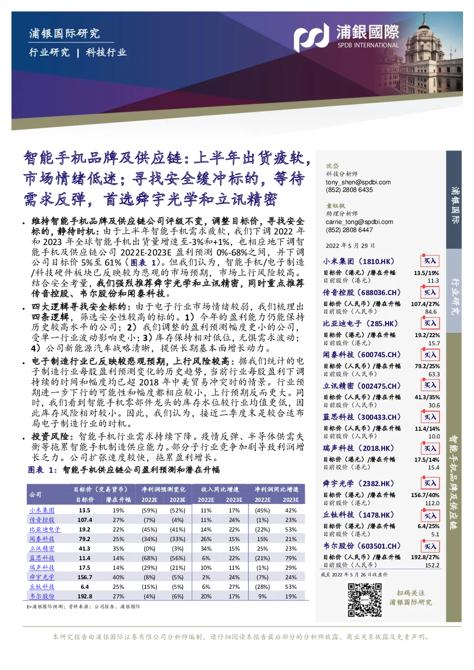
Task: Click the 净利润预测变化 column header in the table
Action: click(x=163, y=489)
